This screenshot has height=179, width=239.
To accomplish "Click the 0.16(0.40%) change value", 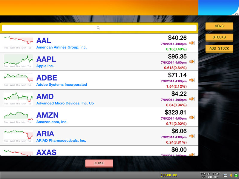I will pyautogui.click(x=176, y=49).
